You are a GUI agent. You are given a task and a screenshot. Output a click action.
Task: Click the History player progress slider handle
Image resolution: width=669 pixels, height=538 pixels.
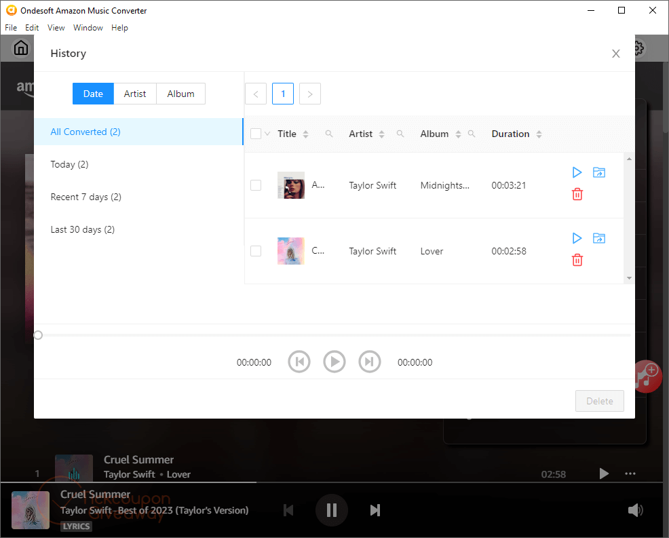(x=38, y=335)
